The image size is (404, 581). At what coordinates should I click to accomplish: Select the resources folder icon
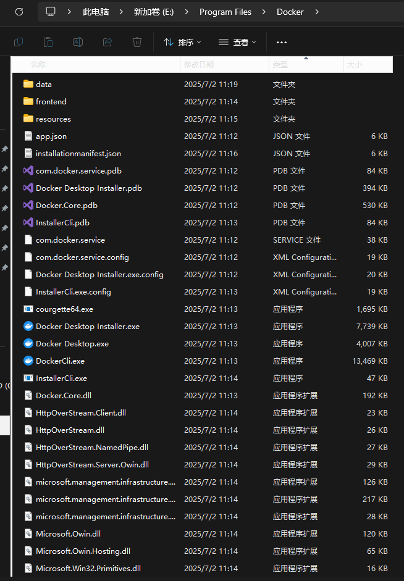coord(28,119)
